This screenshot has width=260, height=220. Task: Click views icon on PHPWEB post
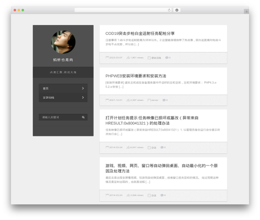click(x=128, y=100)
